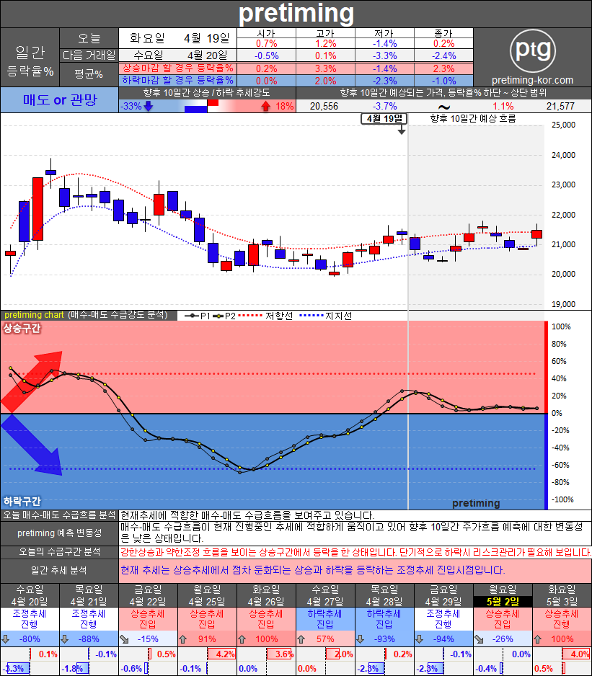Image resolution: width=592 pixels, height=676 pixels.
Task: Click the 오늘 매수-매도 수급흐름 분석 heading
Action: coord(59,515)
